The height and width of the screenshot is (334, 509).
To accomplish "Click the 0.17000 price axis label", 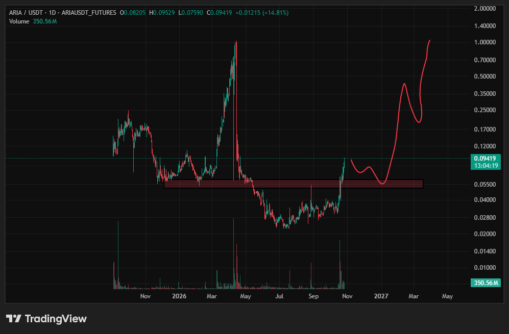I will 485,130.
